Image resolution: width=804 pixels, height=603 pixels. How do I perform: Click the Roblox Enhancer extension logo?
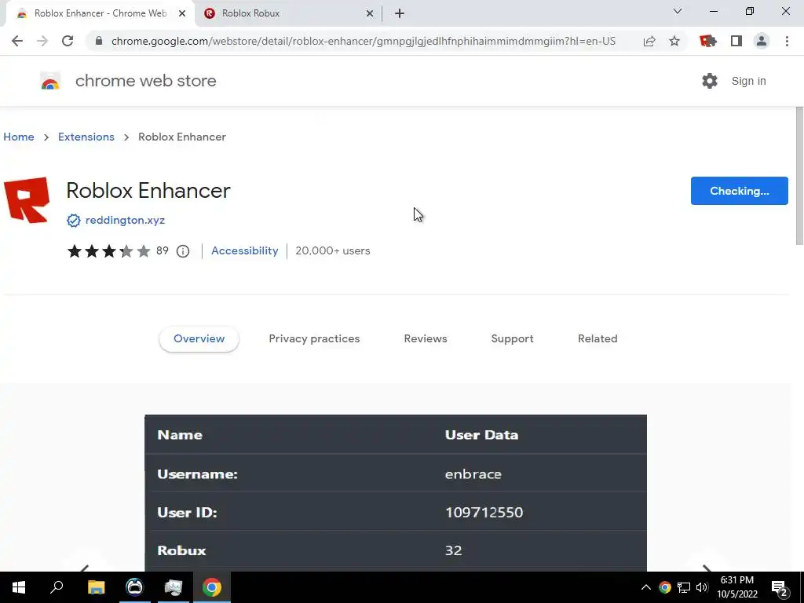point(27,200)
